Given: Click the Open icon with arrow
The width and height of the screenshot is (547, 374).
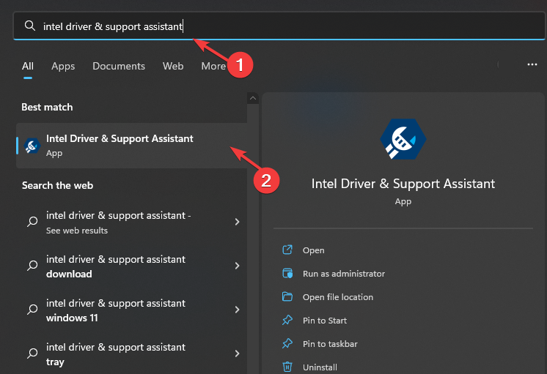Looking at the screenshot, I should pyautogui.click(x=287, y=250).
